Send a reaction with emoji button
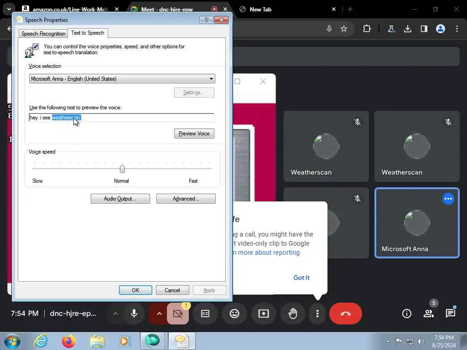Viewport: 467px width, 350px height. [234, 314]
